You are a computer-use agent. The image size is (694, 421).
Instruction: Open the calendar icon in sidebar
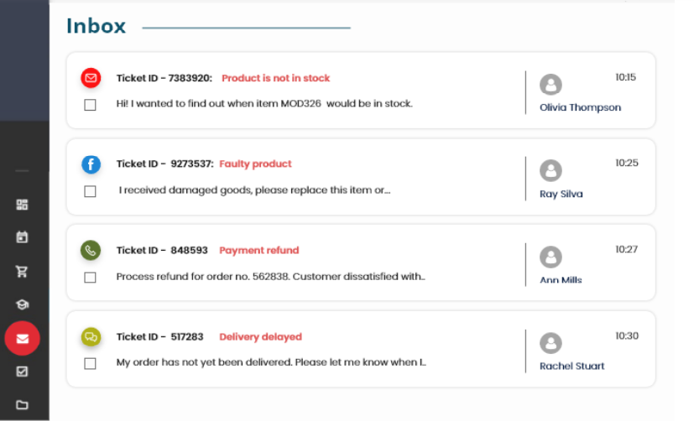tap(22, 237)
